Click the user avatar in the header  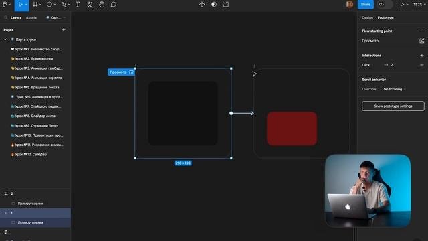350,5
